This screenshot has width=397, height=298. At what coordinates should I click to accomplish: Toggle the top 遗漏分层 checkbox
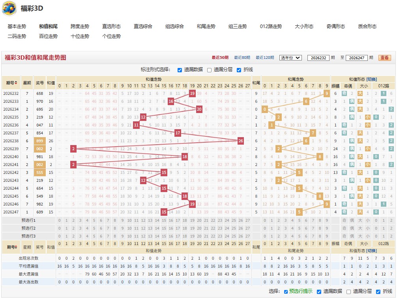click(x=210, y=70)
